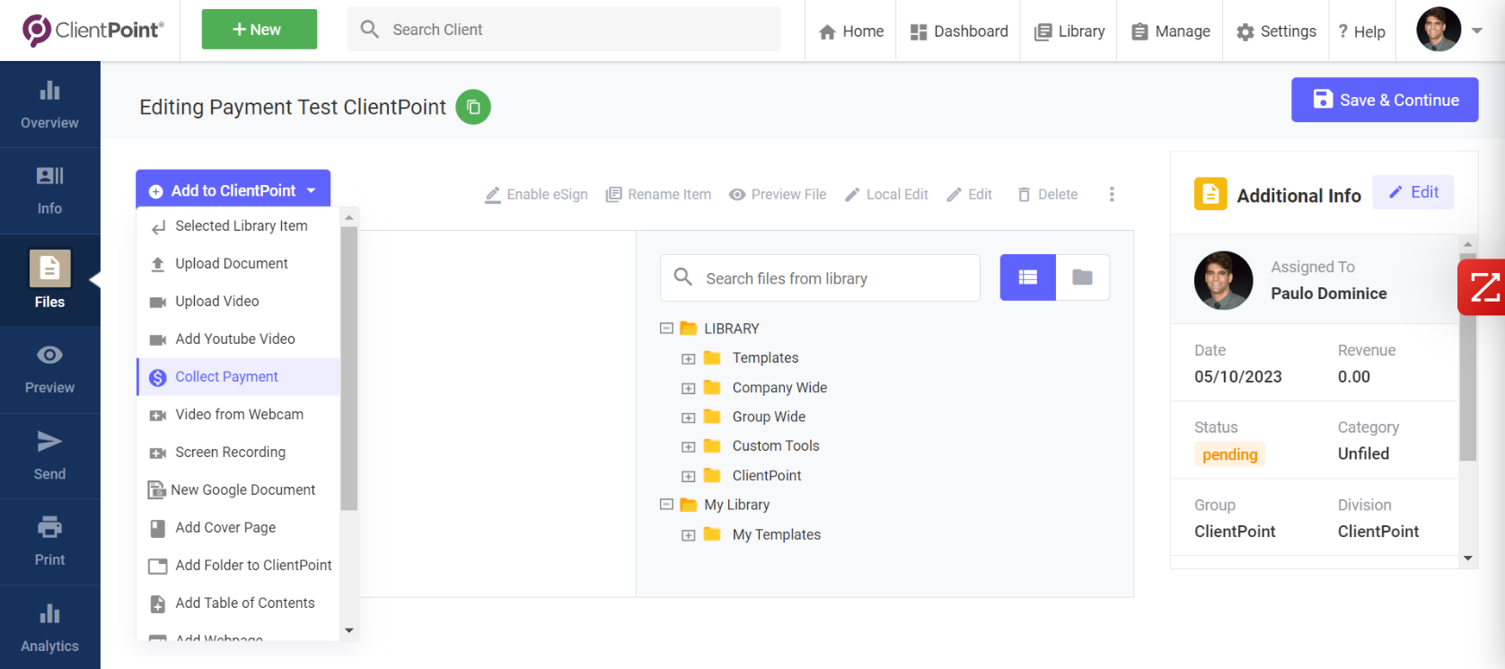Open the Print sidebar section

(x=49, y=542)
